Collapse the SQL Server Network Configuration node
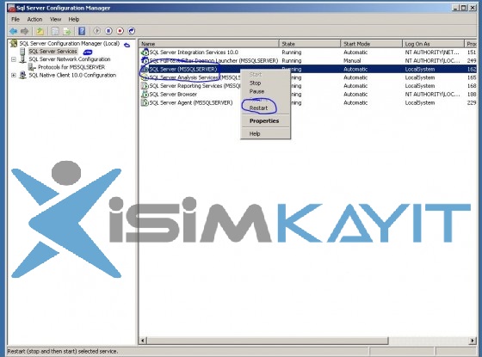Screen dimensions: 482x357 pyautogui.click(x=14, y=59)
